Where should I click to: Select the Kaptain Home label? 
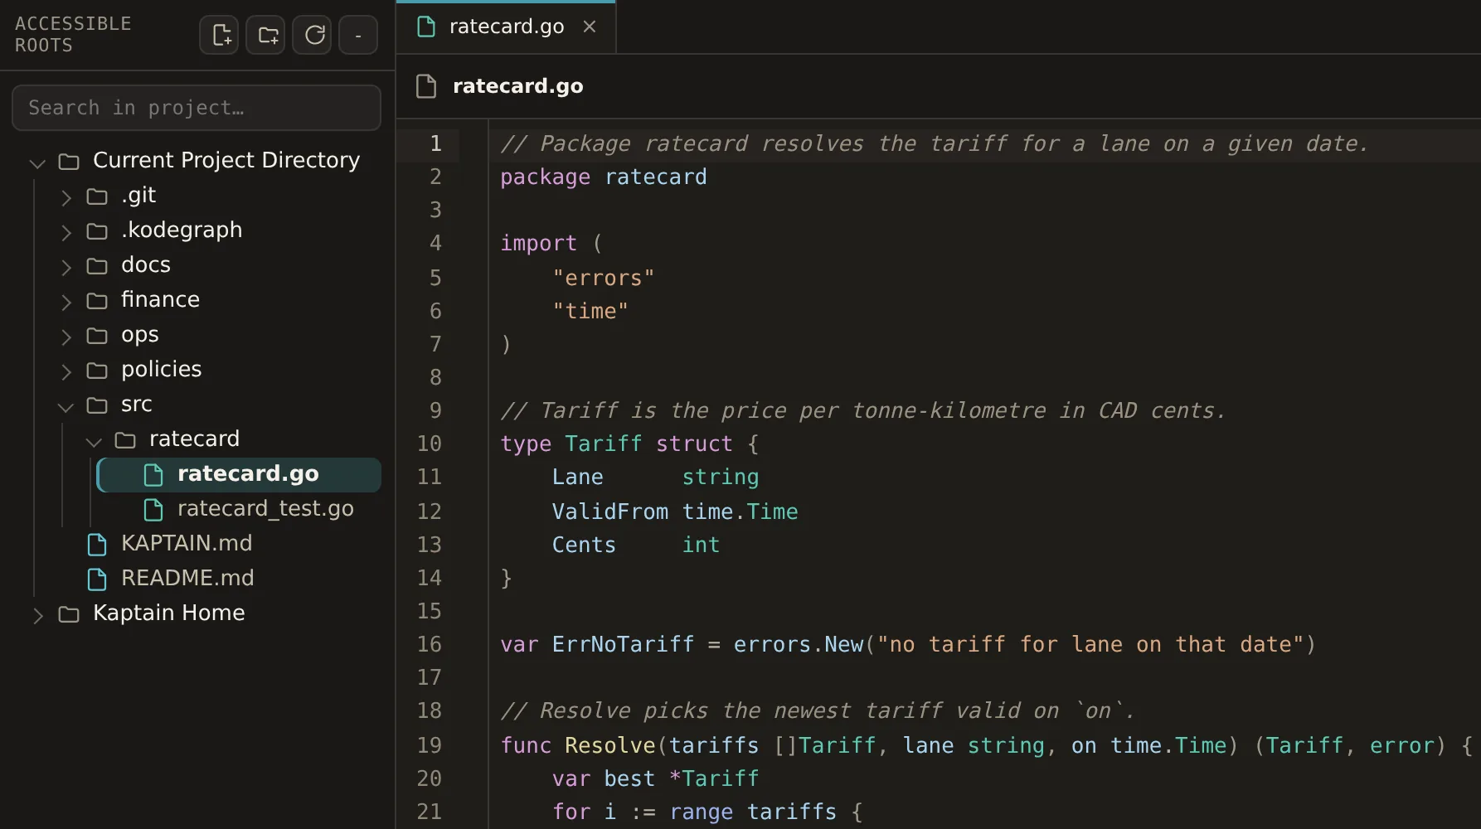point(169,613)
